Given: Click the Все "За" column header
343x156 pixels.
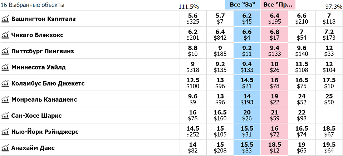Looking at the screenshot, I should [242, 5].
